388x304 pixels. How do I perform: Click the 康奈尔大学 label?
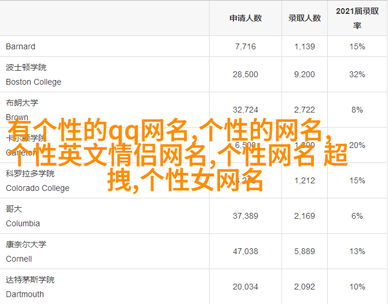(x=26, y=244)
